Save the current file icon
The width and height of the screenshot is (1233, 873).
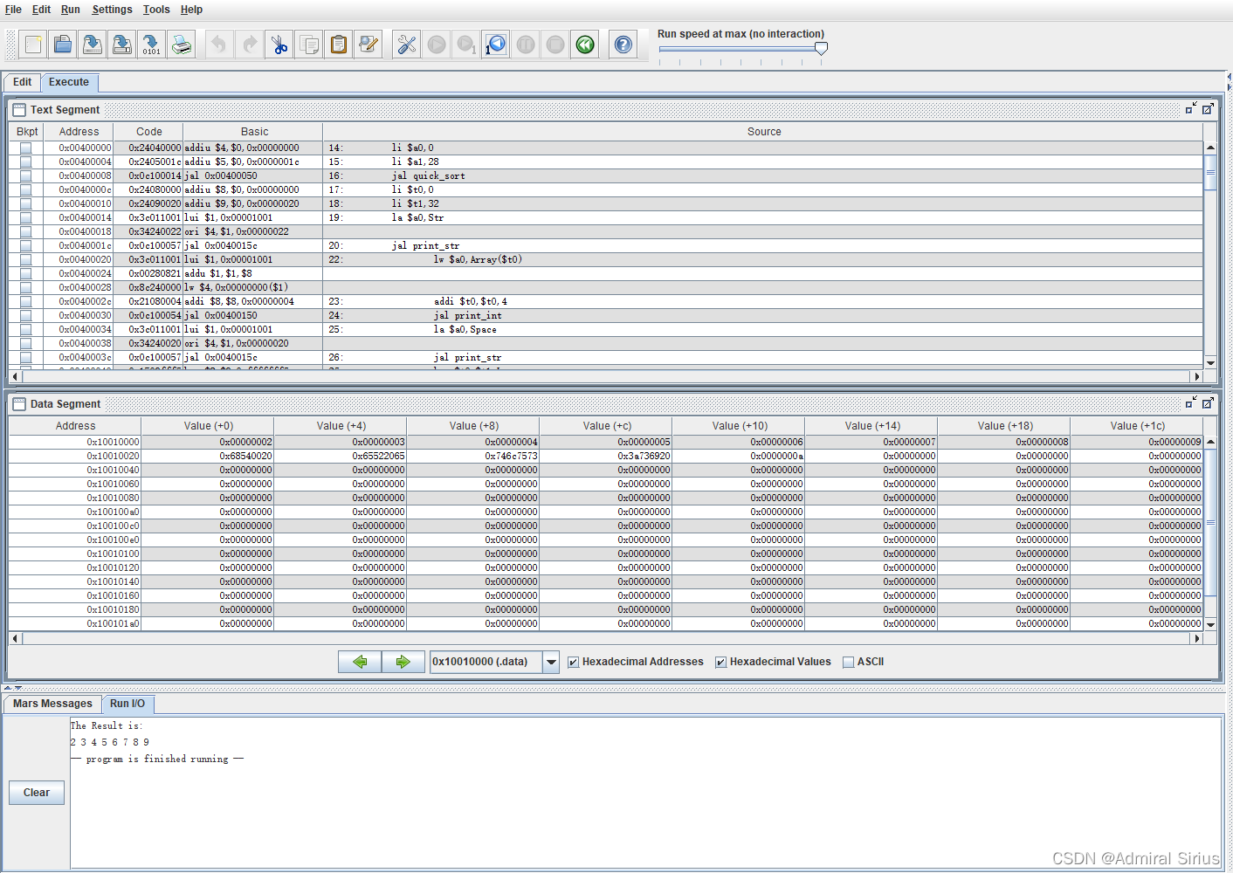pyautogui.click(x=93, y=45)
